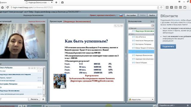Open the first gray square sidebar icon
Screen dimensions: 191x107
(x=167, y=7)
